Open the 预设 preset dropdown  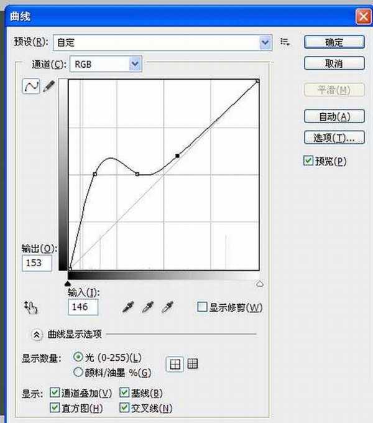[x=265, y=42]
